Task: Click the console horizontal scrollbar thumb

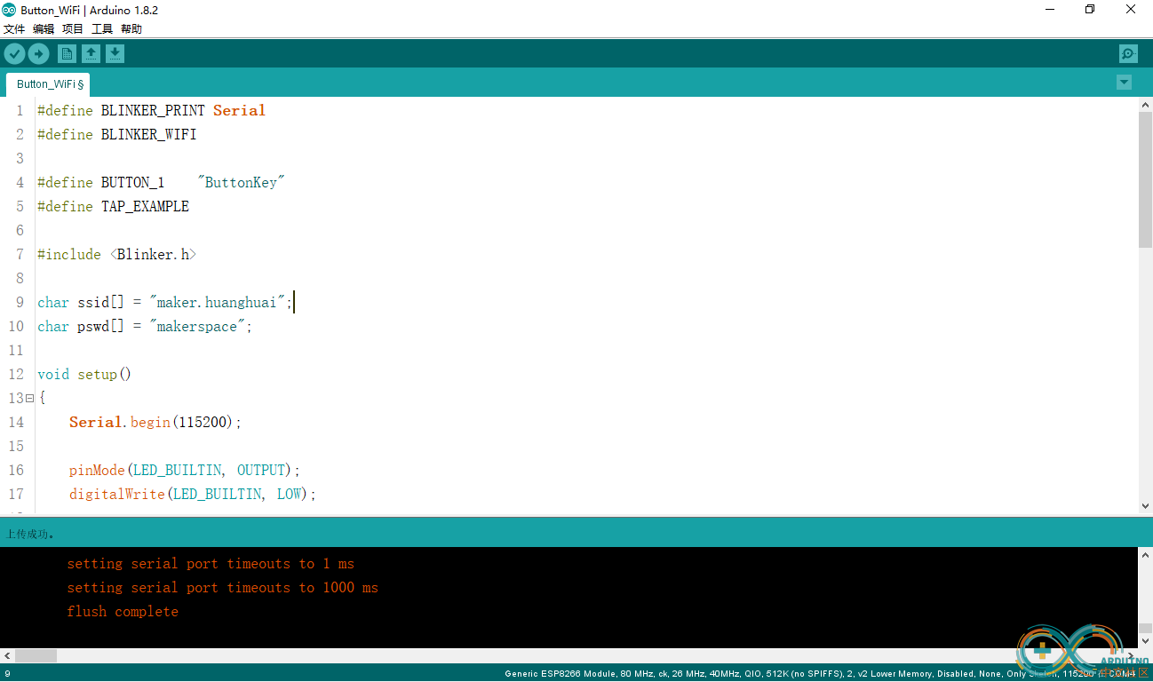Action: click(x=36, y=655)
